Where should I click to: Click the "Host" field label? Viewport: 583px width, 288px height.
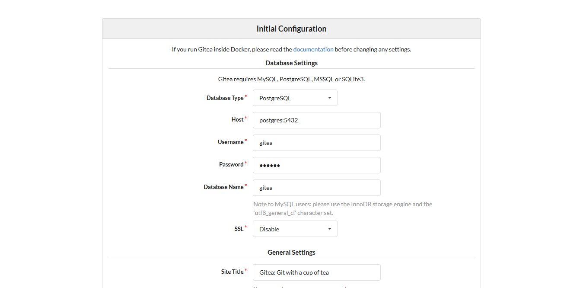pos(237,120)
